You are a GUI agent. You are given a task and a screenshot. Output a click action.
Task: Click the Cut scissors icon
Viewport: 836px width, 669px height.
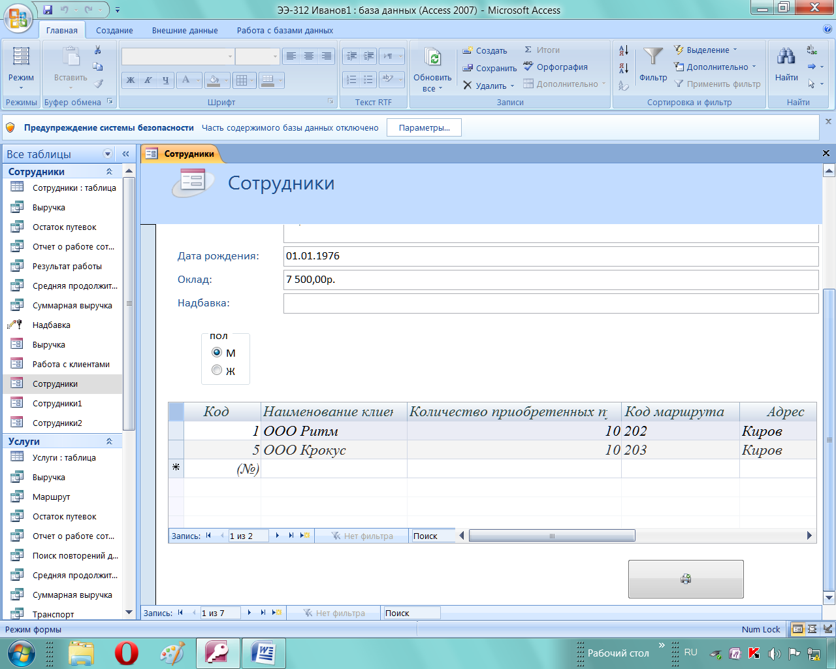click(98, 50)
